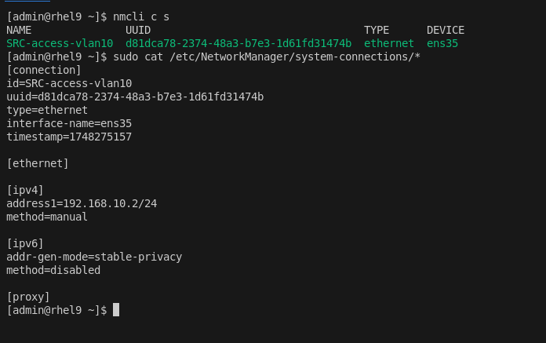The height and width of the screenshot is (343, 546).
Task: Click the address1=192.168.10.2/24 line
Action: (x=82, y=204)
